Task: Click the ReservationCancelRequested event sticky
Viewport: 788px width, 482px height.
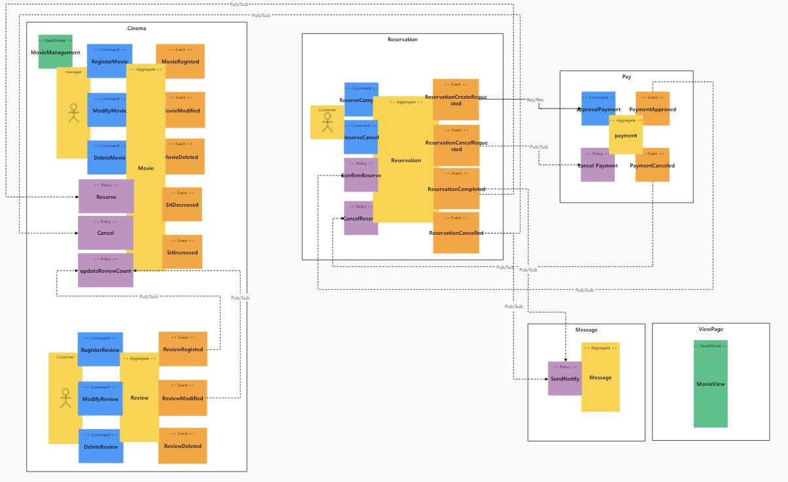Action: 456,145
